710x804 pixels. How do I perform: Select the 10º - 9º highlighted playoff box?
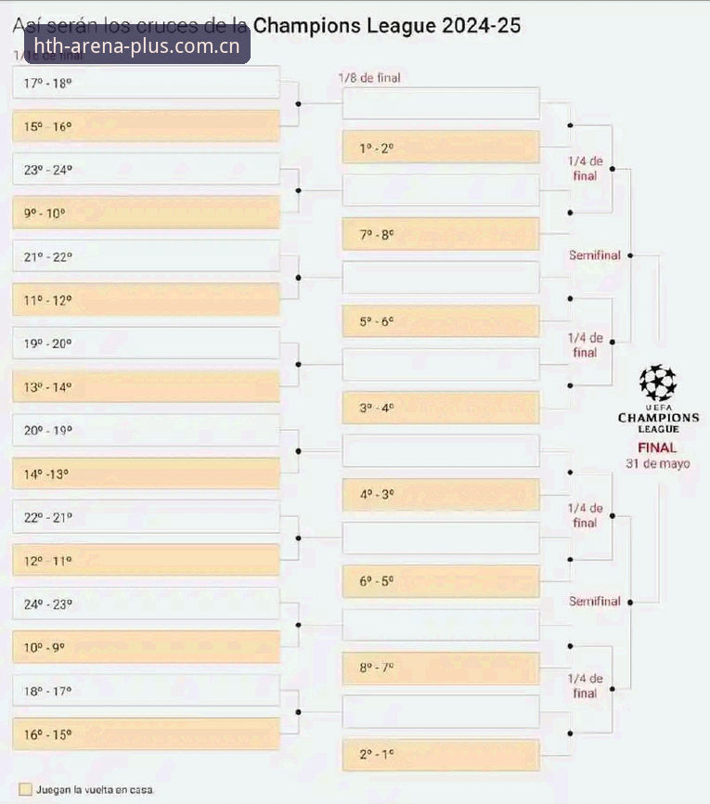click(146, 647)
